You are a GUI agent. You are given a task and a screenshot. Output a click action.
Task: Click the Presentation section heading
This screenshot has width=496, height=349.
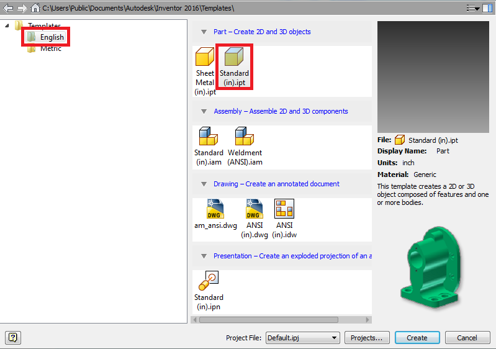[x=292, y=256]
